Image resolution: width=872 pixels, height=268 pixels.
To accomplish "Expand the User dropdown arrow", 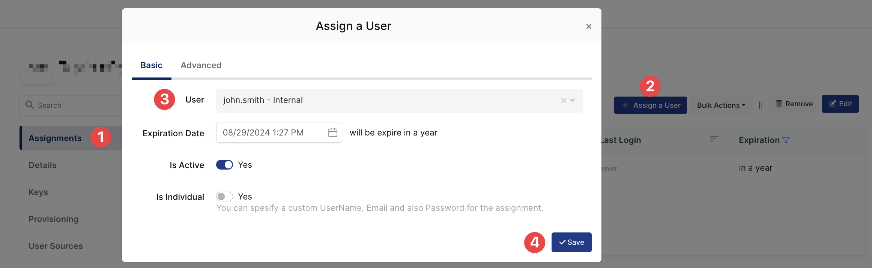I will pos(573,101).
